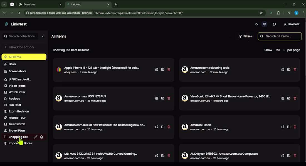Delete the Amazon.com cleaning tools item
This screenshot has height=166, width=306.
click(295, 70)
